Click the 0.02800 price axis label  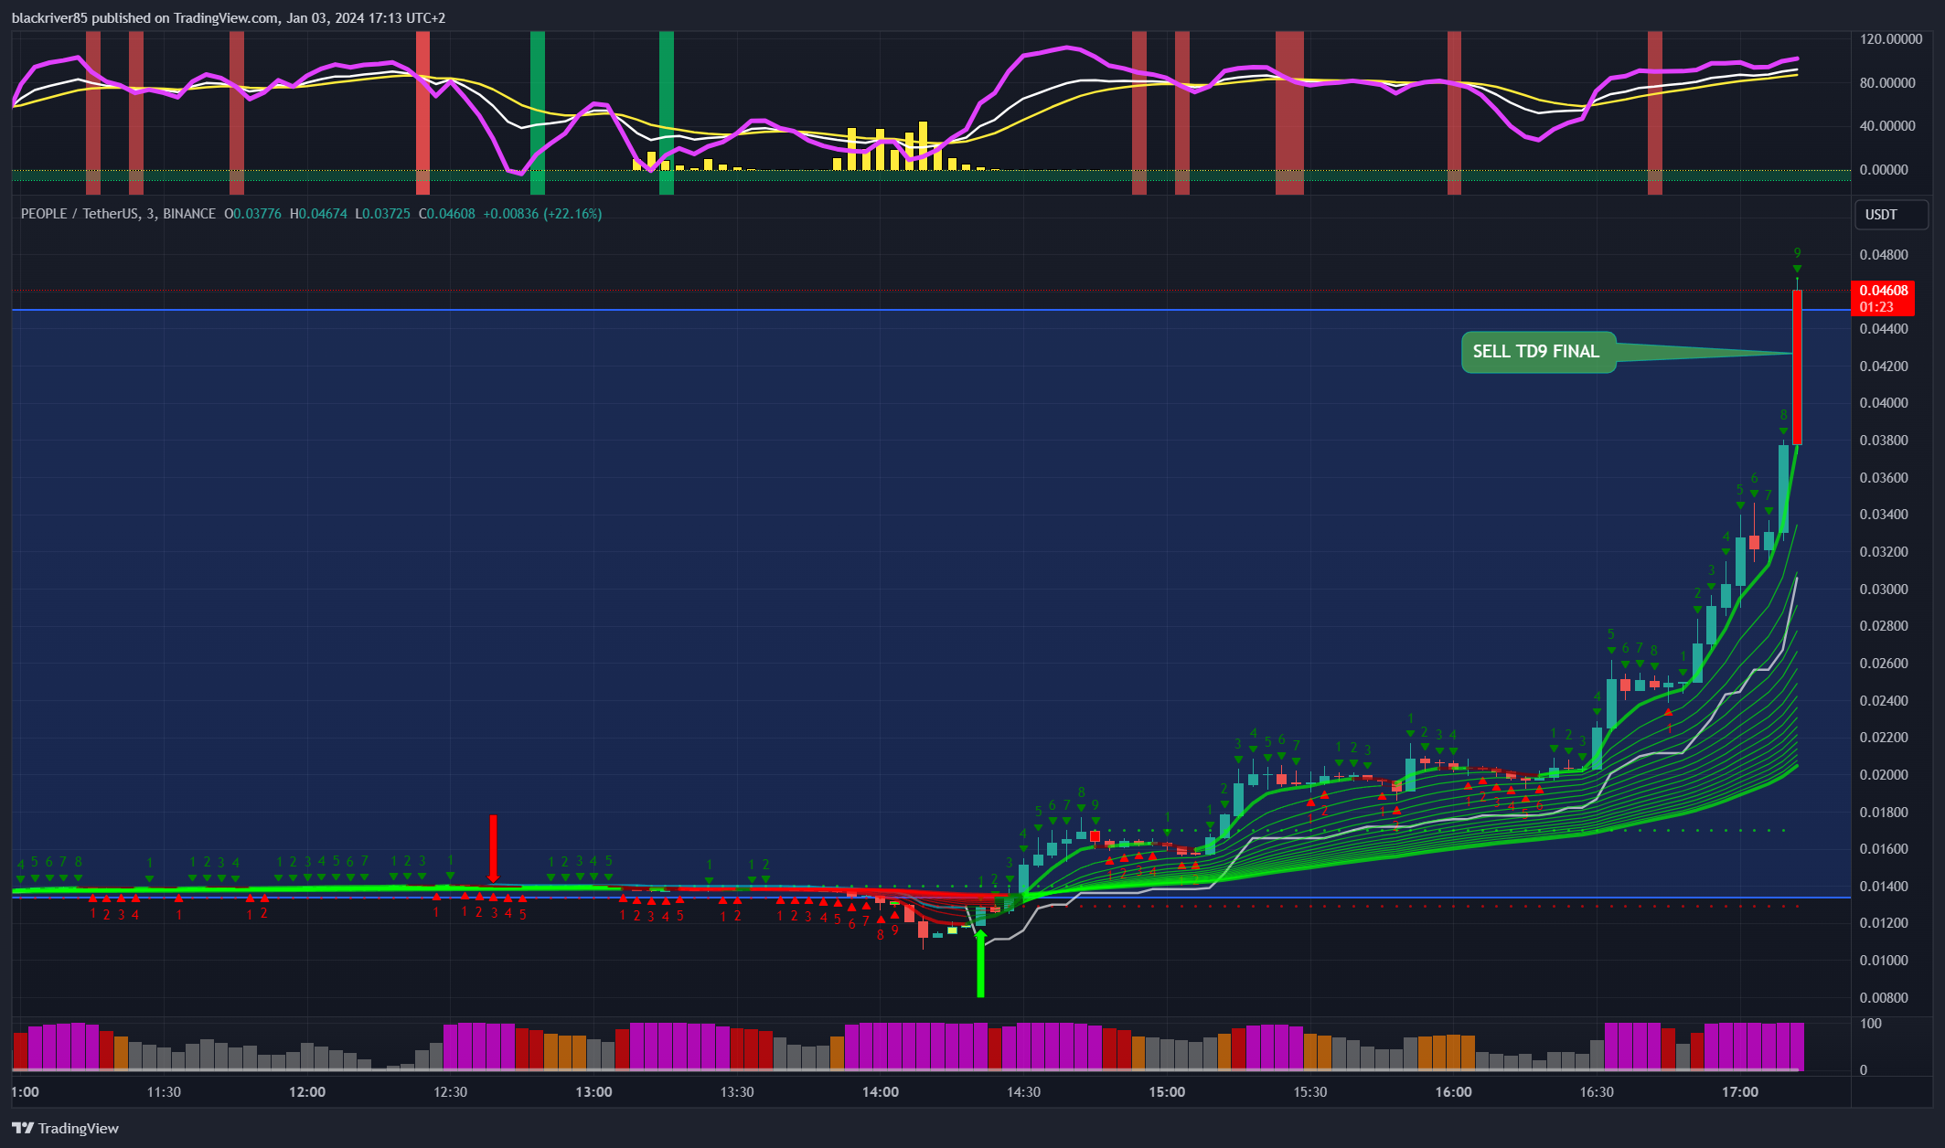(1884, 626)
